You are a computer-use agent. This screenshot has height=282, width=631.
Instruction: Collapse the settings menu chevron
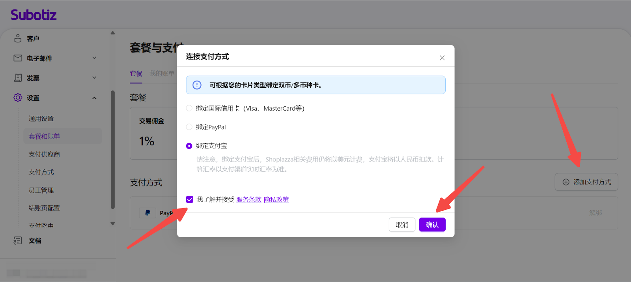coord(94,98)
